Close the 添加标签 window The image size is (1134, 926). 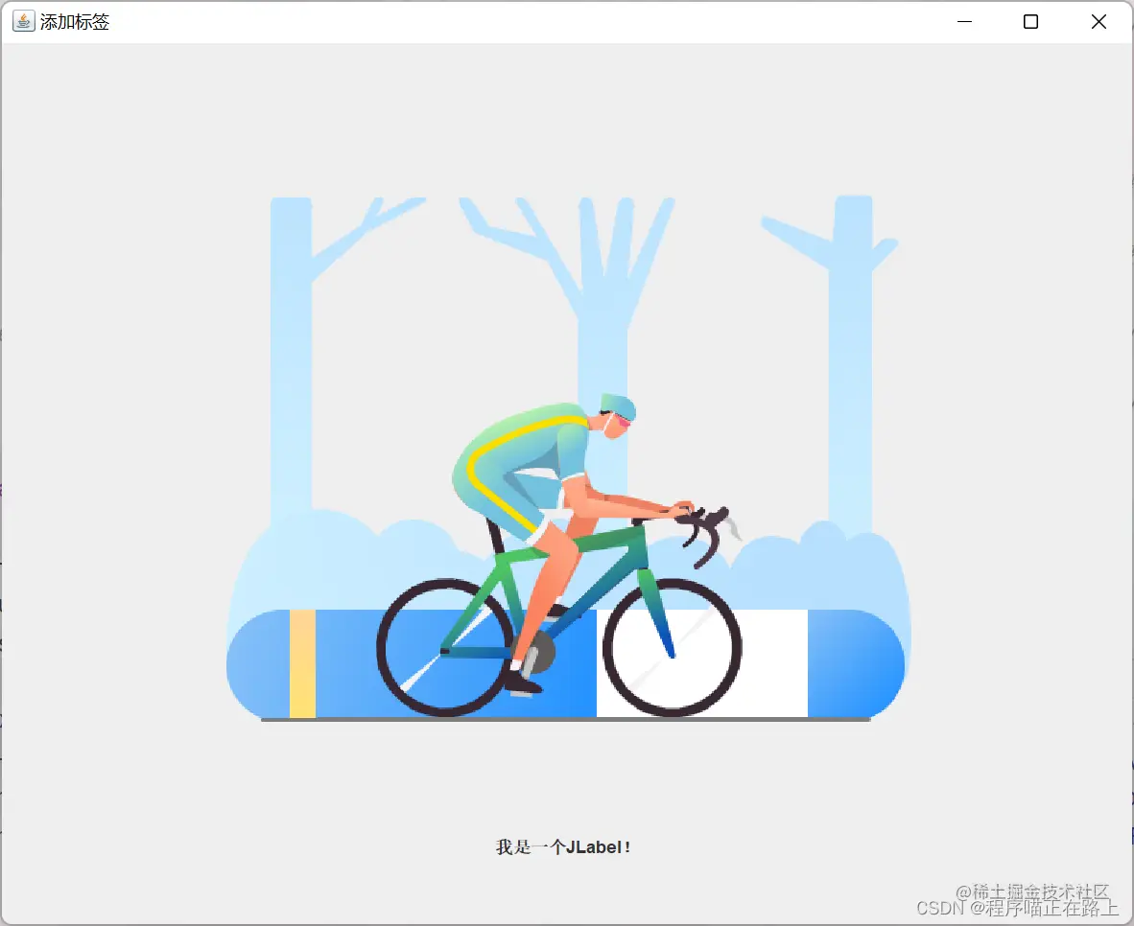coord(1099,22)
